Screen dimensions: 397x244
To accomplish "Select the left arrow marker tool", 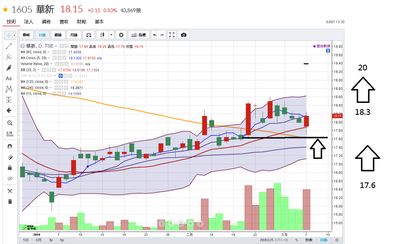I will tap(9, 110).
